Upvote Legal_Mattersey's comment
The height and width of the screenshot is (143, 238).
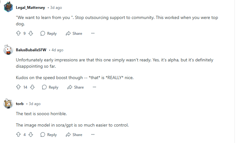pos(18,34)
